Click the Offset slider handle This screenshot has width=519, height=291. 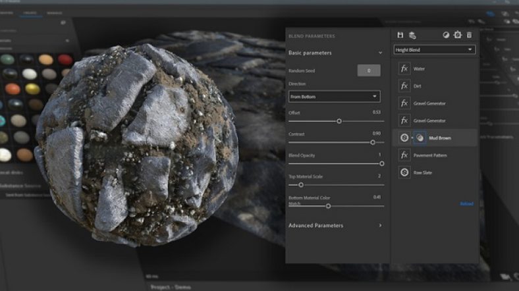tap(339, 121)
